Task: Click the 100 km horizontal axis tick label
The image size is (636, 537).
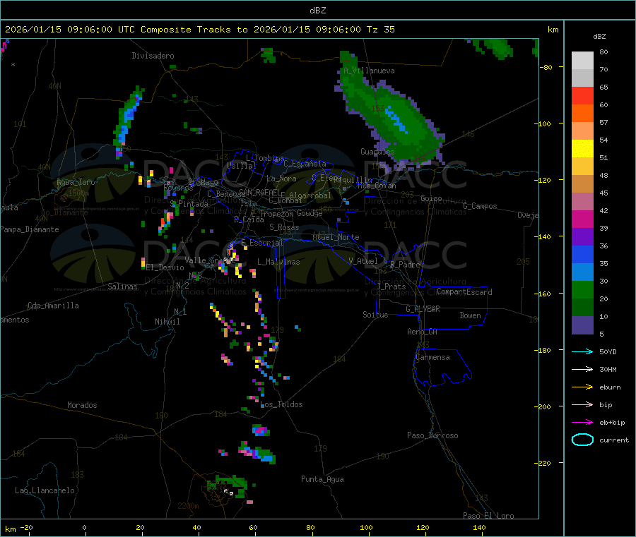Action: [366, 527]
